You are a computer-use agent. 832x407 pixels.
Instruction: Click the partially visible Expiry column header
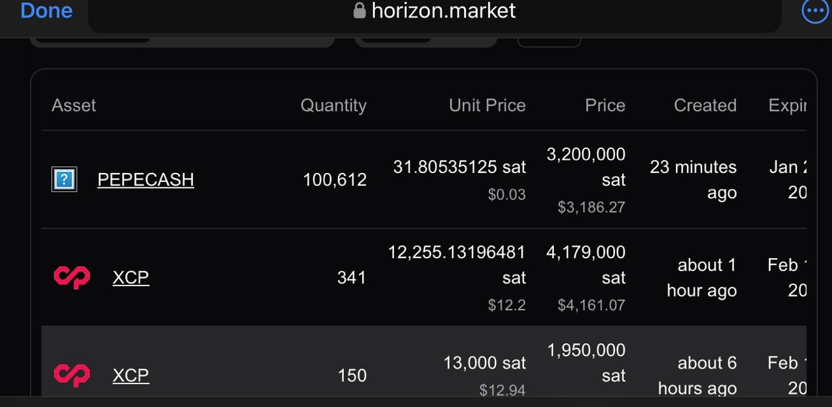click(787, 105)
